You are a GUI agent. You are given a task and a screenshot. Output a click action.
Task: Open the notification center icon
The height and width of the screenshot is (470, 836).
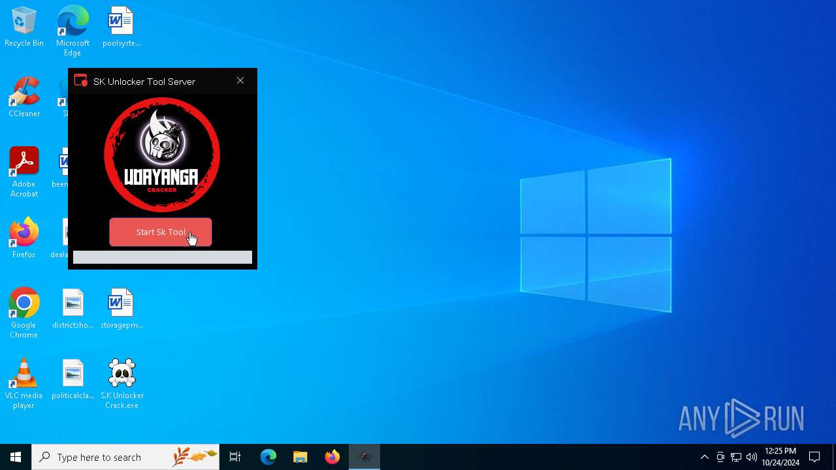814,457
